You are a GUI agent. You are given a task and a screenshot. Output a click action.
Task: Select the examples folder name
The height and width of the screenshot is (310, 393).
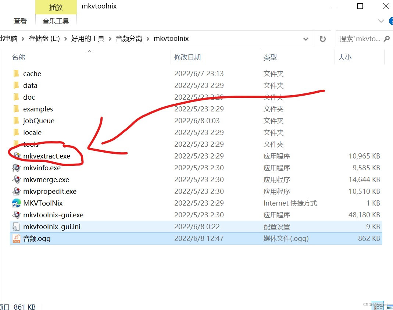pyautogui.click(x=38, y=109)
